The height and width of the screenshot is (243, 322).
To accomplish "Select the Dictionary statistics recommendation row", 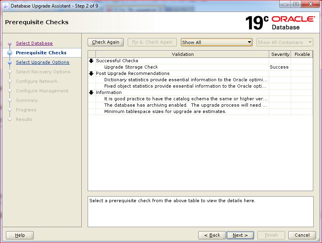I will 185,80.
